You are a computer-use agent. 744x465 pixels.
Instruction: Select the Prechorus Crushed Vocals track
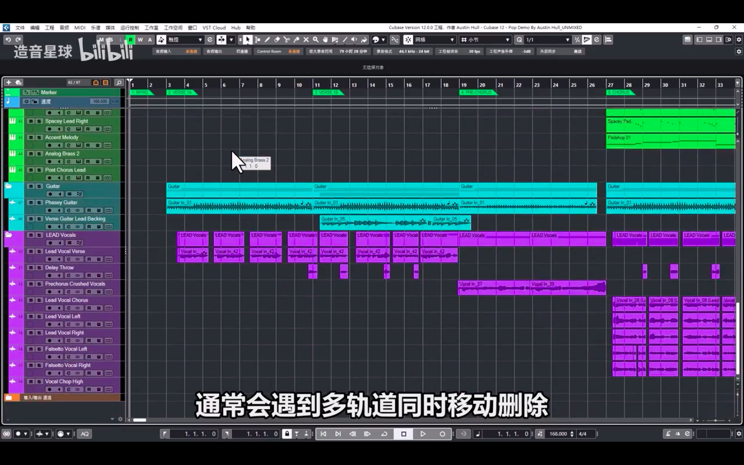75,284
